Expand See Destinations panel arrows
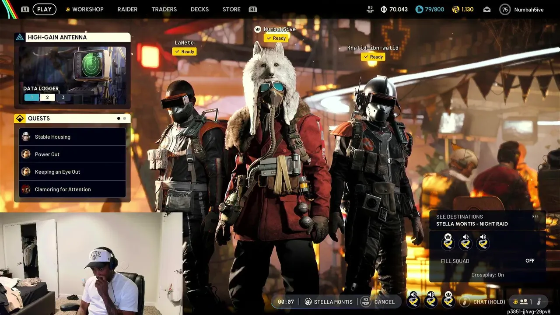Screen dimensions: 560x315 535,217
